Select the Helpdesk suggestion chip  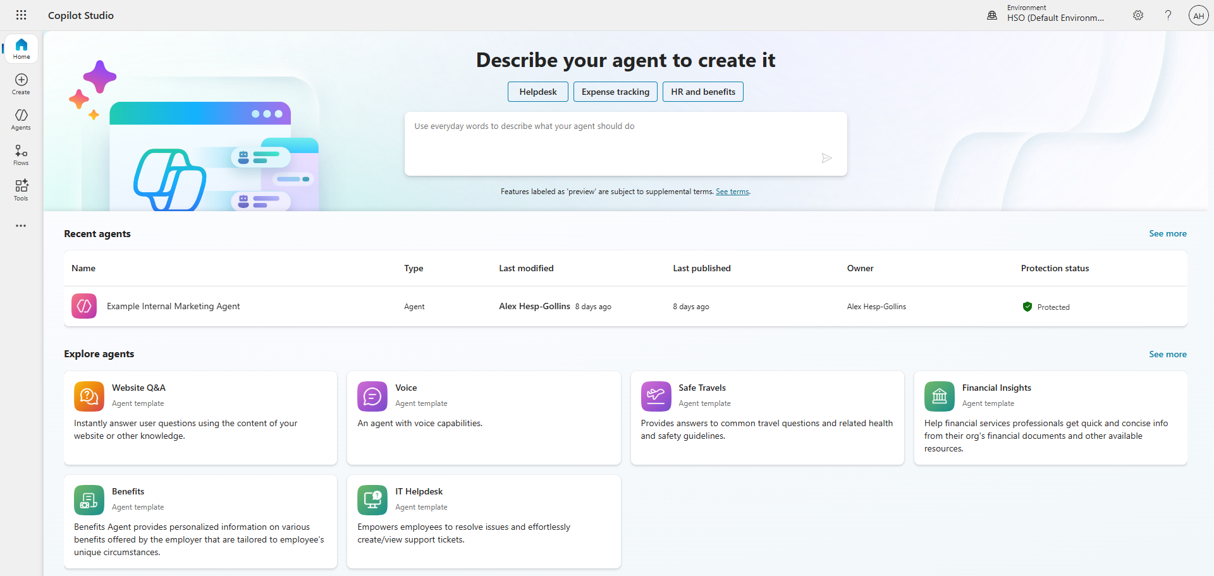click(x=537, y=92)
